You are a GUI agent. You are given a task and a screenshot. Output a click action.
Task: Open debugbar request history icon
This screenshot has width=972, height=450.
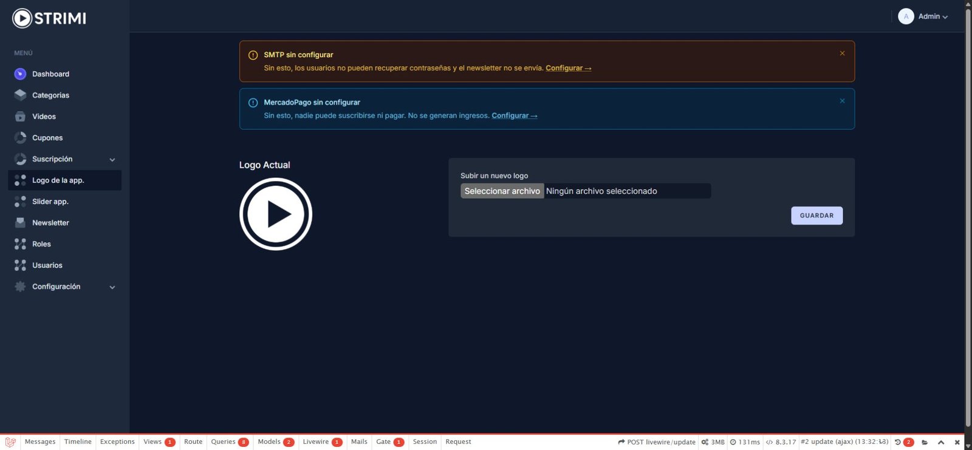tap(898, 442)
